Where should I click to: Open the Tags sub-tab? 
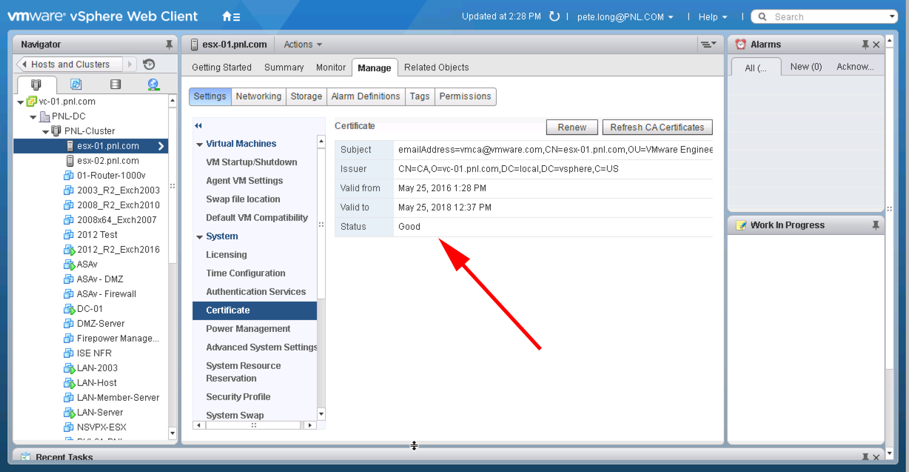pyautogui.click(x=420, y=96)
